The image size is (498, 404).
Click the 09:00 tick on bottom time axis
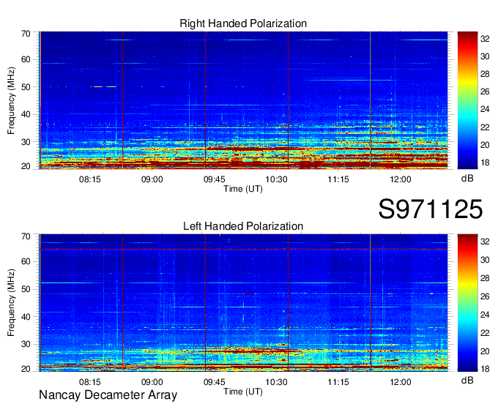point(152,382)
